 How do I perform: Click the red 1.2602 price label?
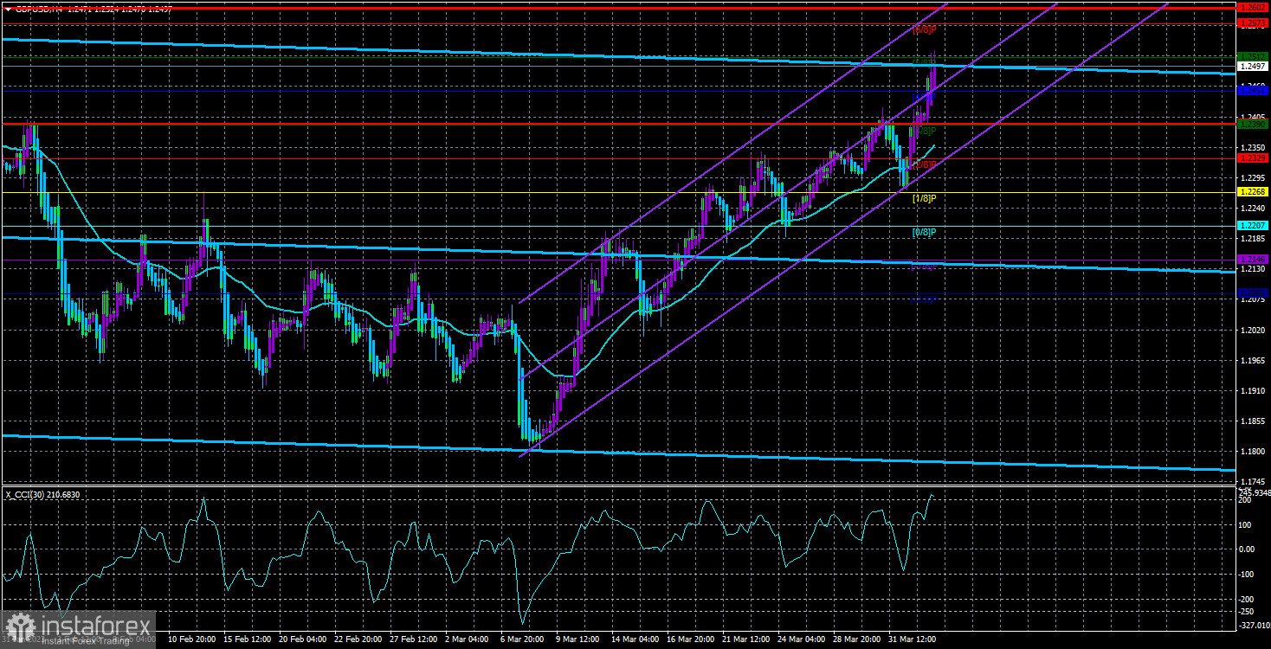(1253, 8)
